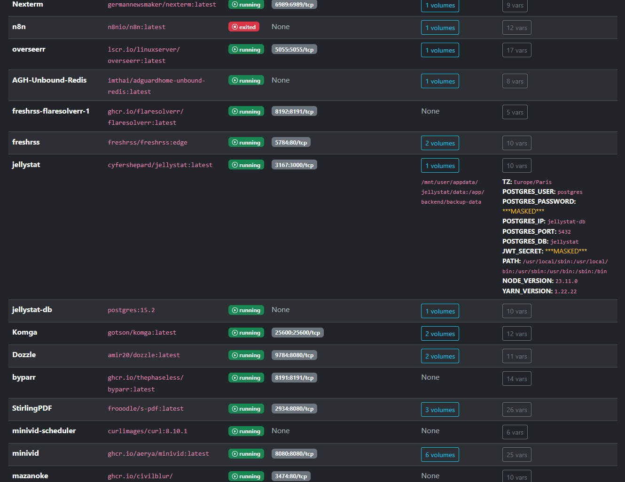Select image curlimages/curl:8.10.1

[x=148, y=431]
